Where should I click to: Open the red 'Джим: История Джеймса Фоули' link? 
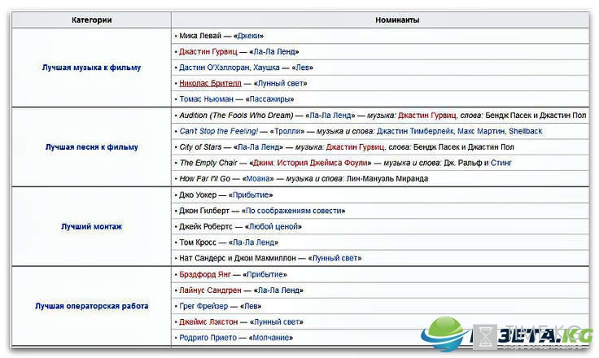pyautogui.click(x=310, y=164)
